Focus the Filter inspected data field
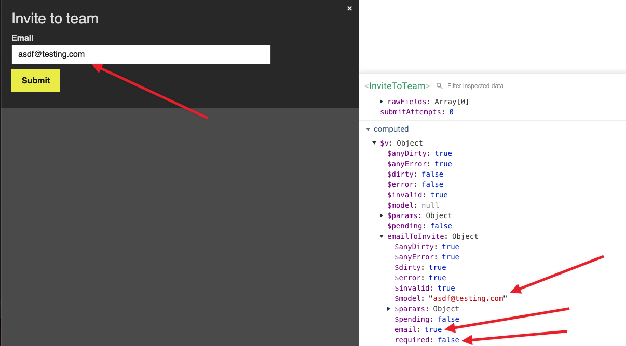The image size is (626, 346). coord(475,86)
